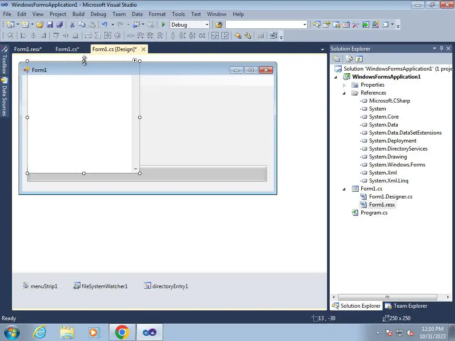The image size is (455, 341).
Task: Click the Open File folder icon
Action: [x=40, y=25]
